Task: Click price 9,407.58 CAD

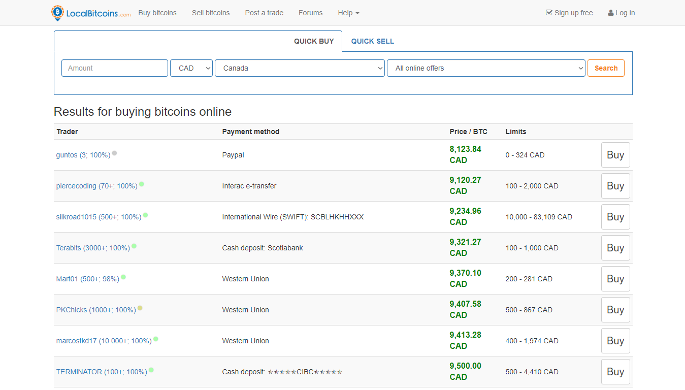Action: tap(465, 309)
